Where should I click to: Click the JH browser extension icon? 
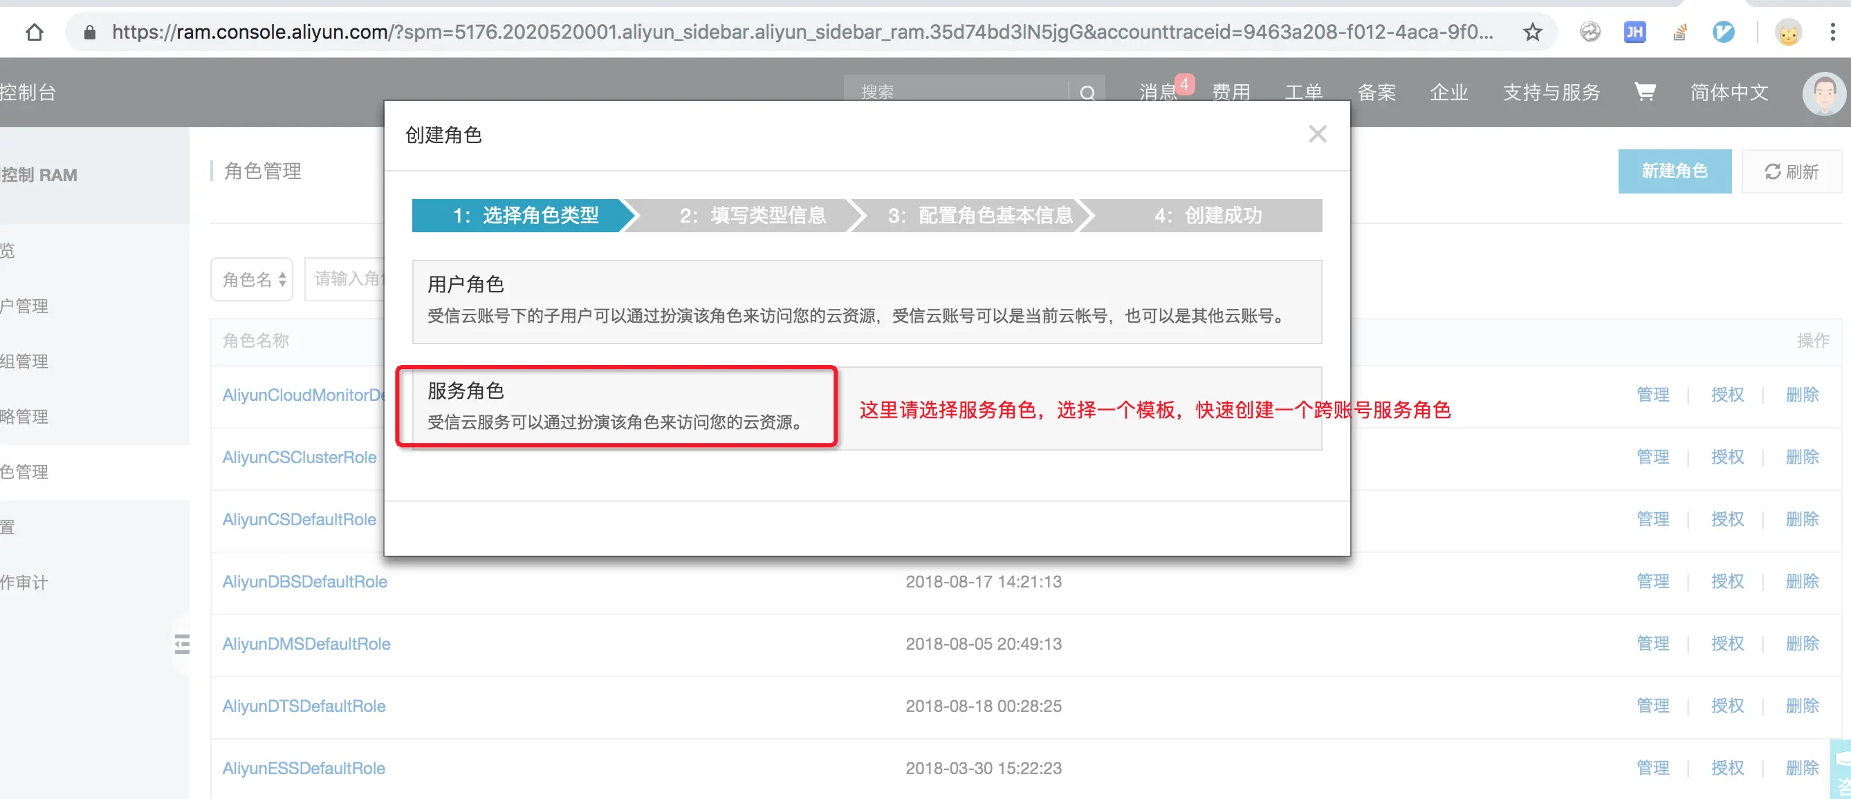[1634, 32]
